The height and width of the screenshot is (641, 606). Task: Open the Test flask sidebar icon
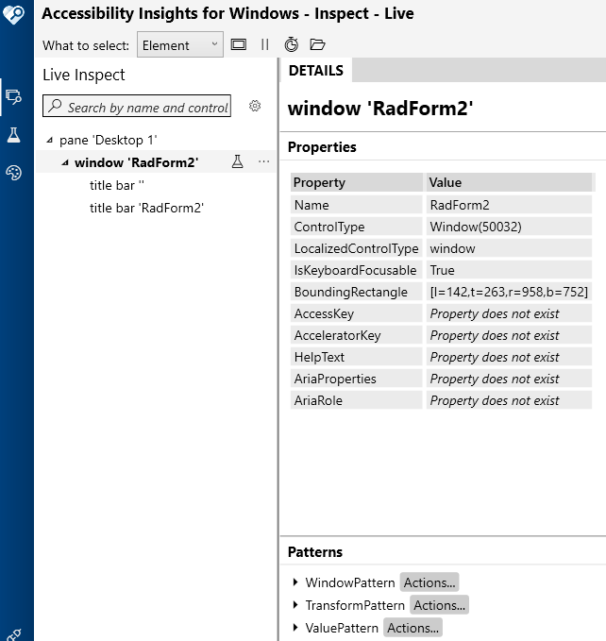(13, 135)
